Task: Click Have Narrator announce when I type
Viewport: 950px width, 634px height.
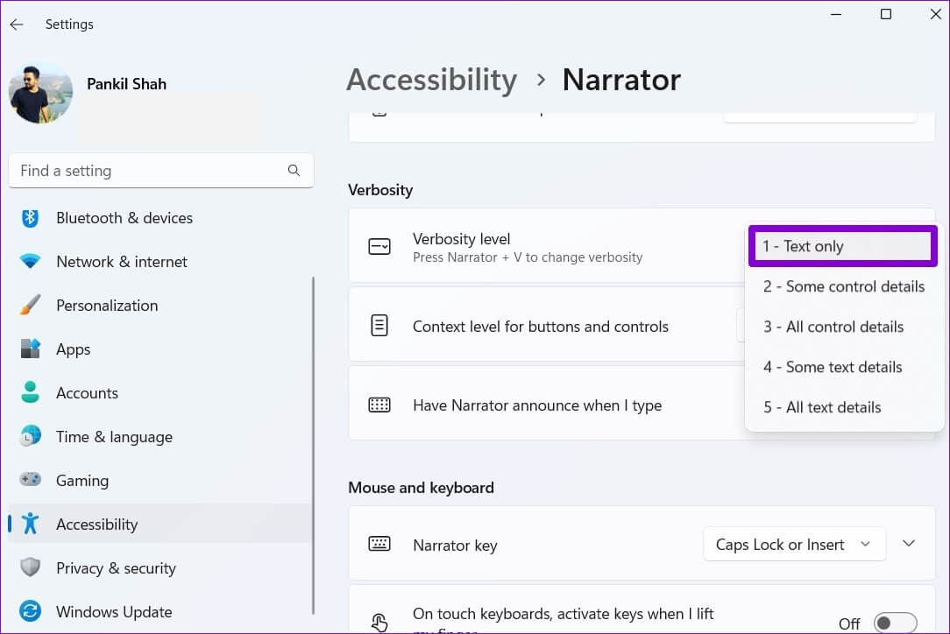Action: click(x=537, y=405)
